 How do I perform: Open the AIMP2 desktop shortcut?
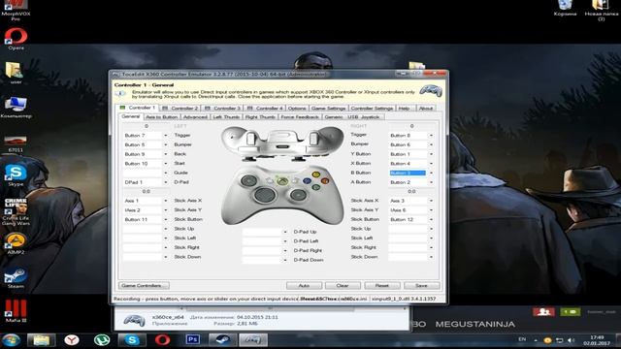[16, 243]
